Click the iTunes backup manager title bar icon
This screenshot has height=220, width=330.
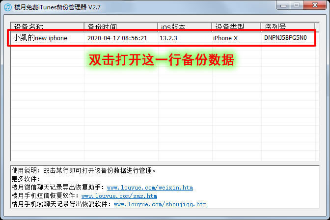(8, 7)
